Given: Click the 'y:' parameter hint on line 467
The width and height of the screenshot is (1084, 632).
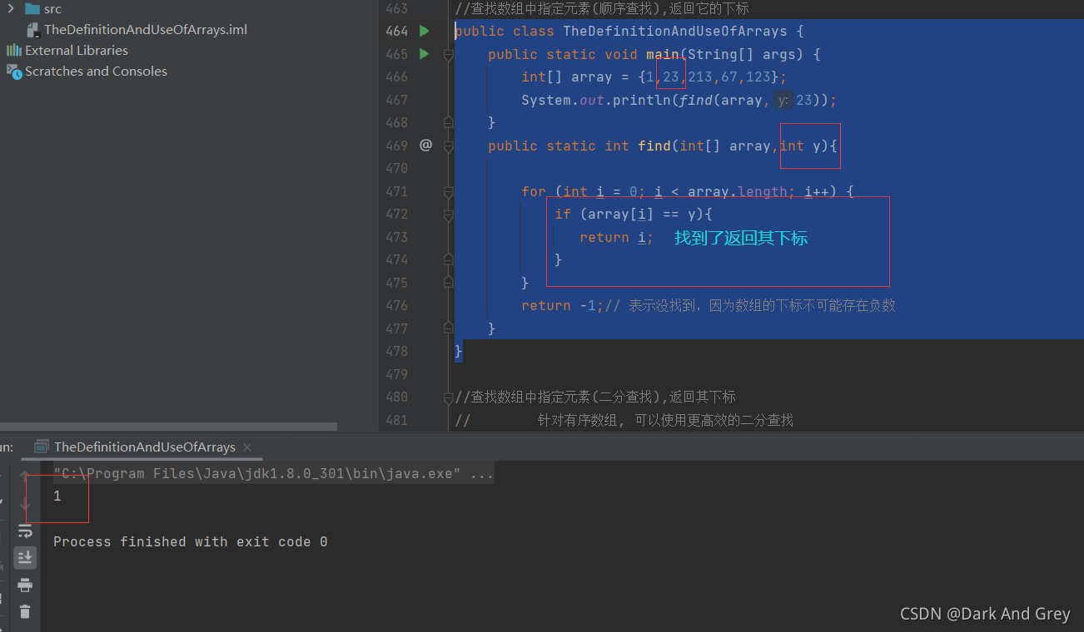Looking at the screenshot, I should pyautogui.click(x=783, y=100).
